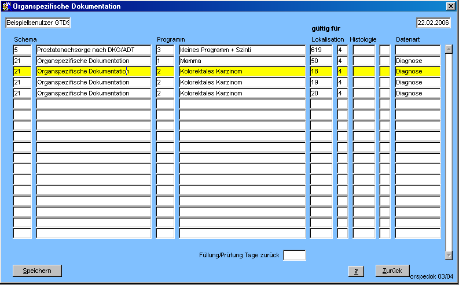The width and height of the screenshot is (459, 285).
Task: Select the Lokalisation field with value 20
Action: [x=321, y=93]
